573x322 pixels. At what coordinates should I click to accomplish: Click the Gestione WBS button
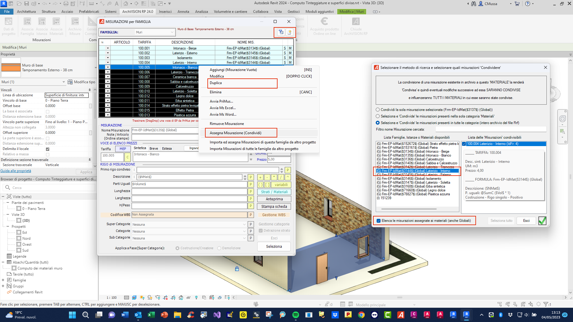[274, 215]
